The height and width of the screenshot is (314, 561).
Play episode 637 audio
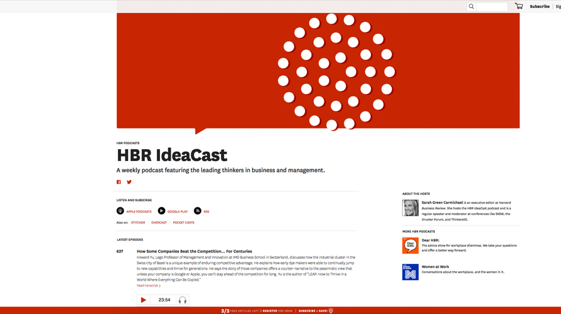(144, 300)
